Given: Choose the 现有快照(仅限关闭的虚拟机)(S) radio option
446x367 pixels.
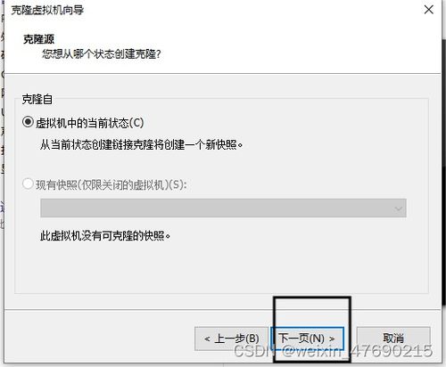Looking at the screenshot, I should click(x=28, y=183).
